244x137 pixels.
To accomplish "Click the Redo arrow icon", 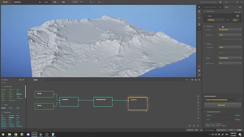I will coord(99,2).
